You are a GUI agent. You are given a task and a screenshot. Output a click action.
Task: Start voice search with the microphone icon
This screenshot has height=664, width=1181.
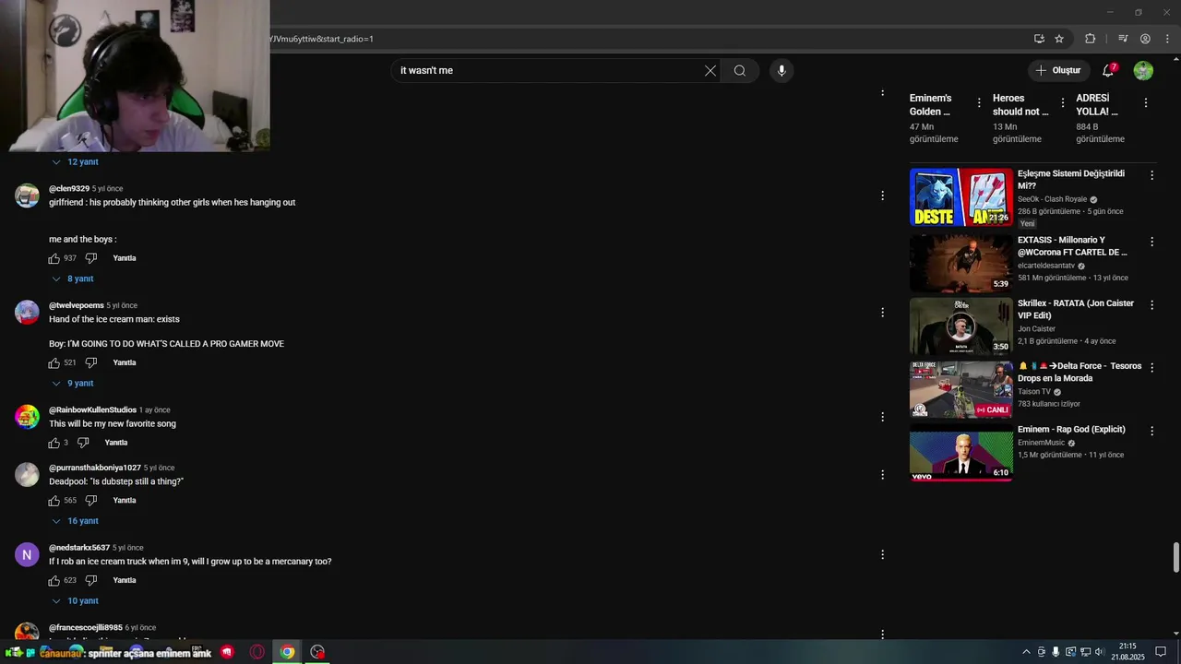point(781,70)
